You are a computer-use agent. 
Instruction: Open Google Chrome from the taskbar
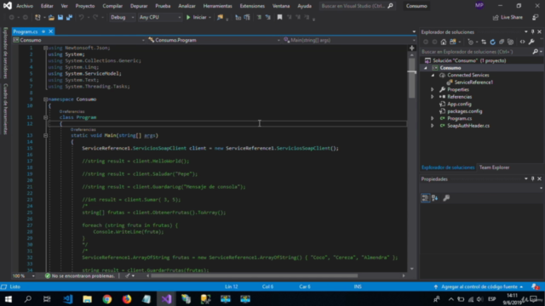click(107, 299)
